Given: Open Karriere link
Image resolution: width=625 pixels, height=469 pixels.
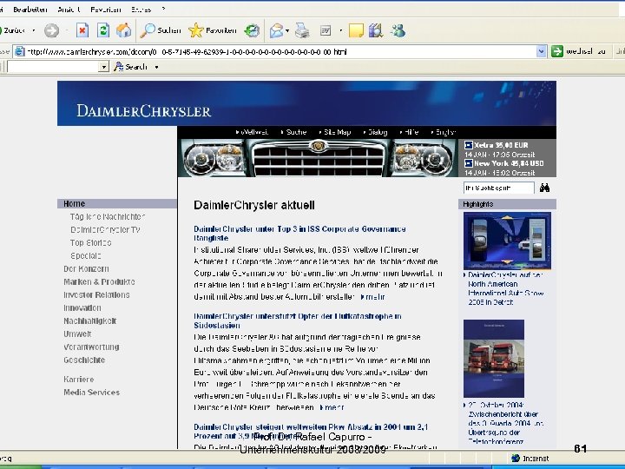Looking at the screenshot, I should pos(78,380).
